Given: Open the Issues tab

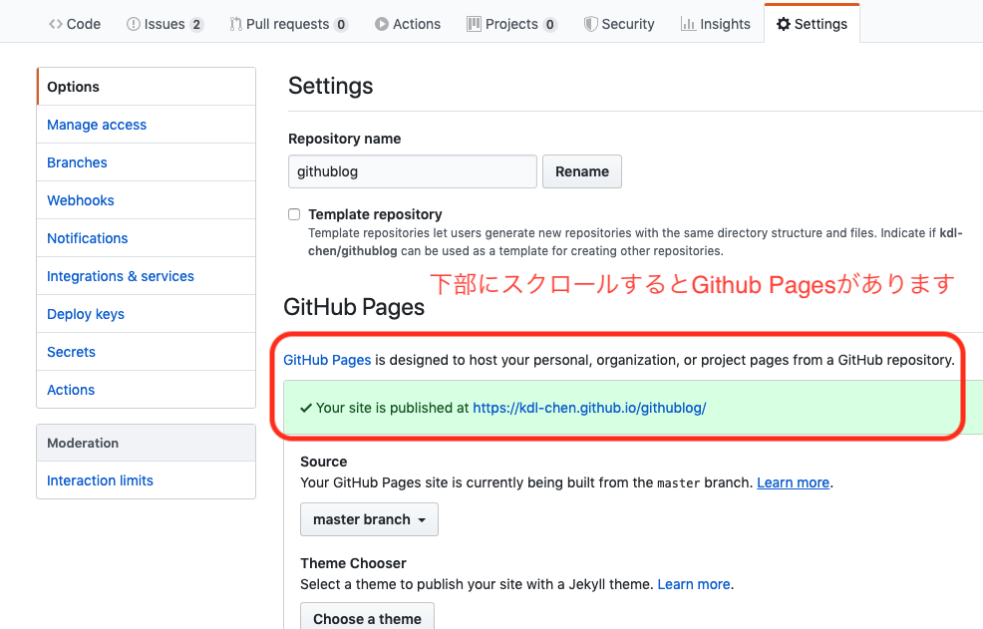Looking at the screenshot, I should [164, 24].
